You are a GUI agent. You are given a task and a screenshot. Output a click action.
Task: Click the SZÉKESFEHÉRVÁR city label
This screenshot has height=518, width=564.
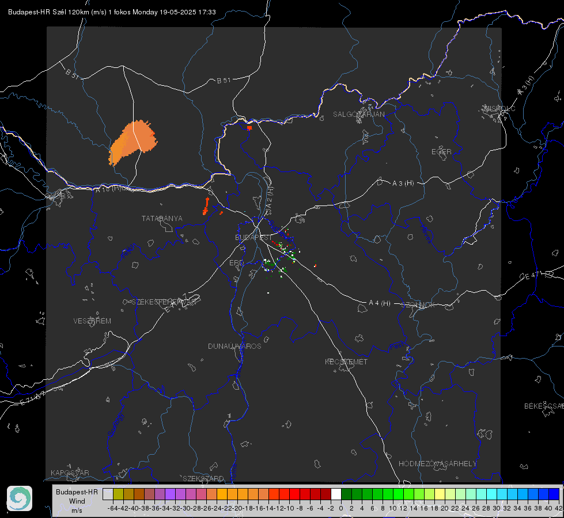[164, 302]
